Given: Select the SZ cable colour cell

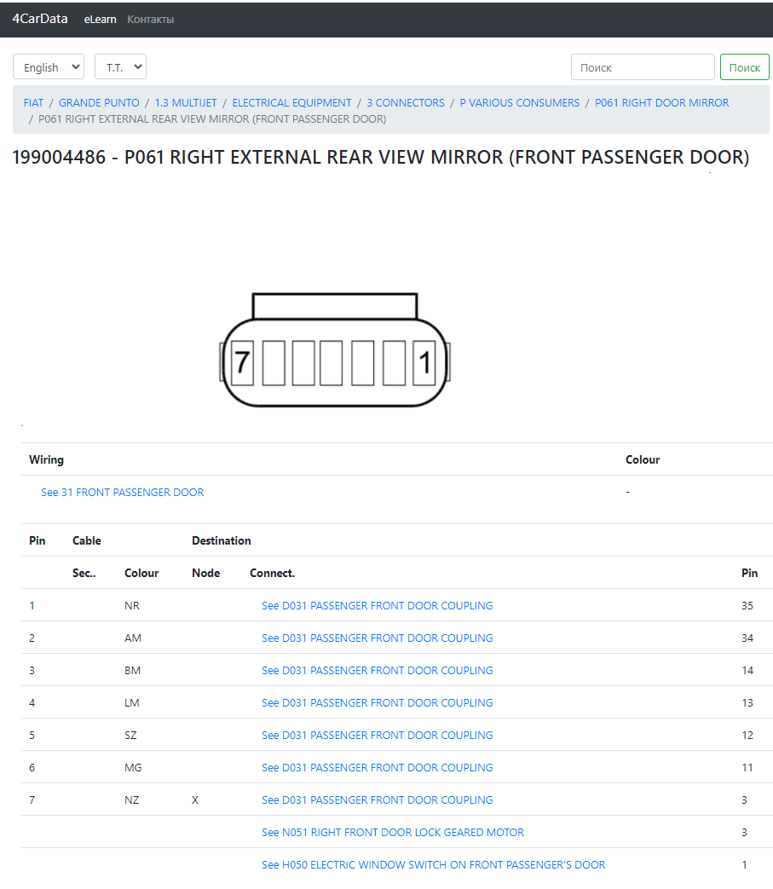Looking at the screenshot, I should point(131,735).
